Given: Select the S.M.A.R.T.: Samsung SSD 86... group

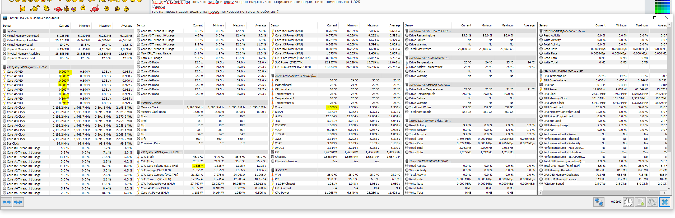Looking at the screenshot, I should pos(470,85).
